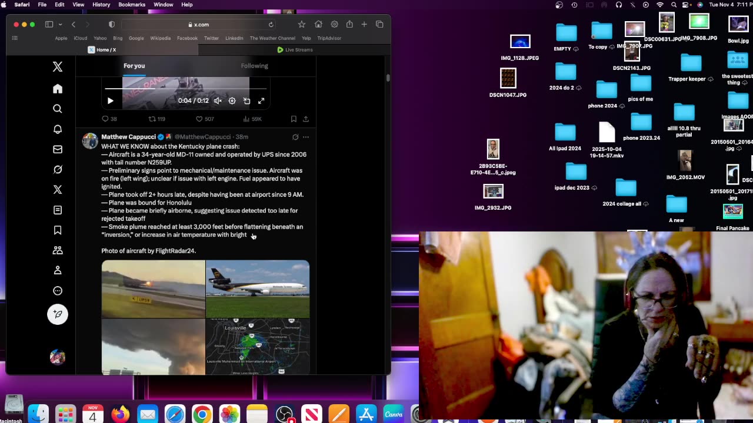Open Wikipedia favorites link
The height and width of the screenshot is (423, 753).
point(161,38)
